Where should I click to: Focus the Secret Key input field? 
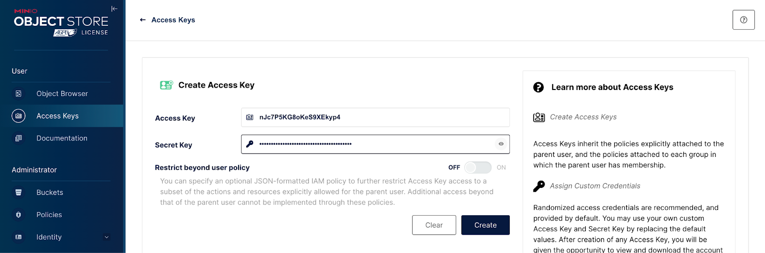point(375,144)
